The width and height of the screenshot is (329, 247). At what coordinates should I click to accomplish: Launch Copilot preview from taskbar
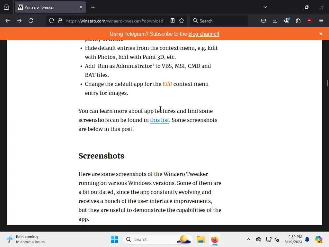[319, 239]
